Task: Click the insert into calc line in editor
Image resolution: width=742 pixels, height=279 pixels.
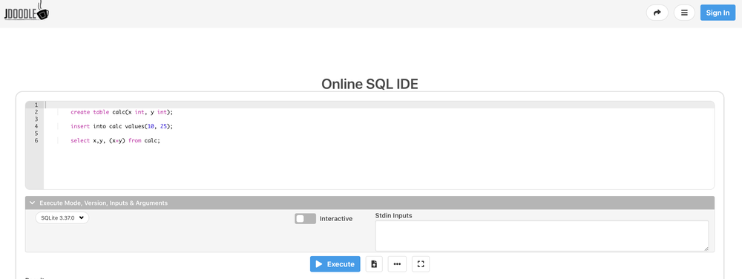Action: point(122,126)
